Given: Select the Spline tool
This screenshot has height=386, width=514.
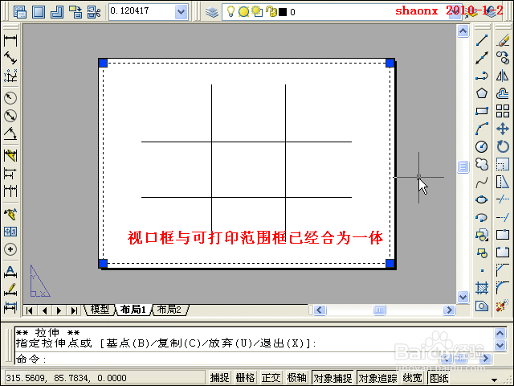Looking at the screenshot, I should tap(482, 182).
